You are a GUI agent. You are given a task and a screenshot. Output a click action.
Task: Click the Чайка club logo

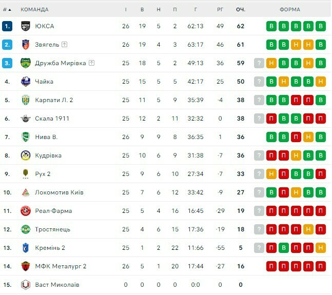[26, 82]
